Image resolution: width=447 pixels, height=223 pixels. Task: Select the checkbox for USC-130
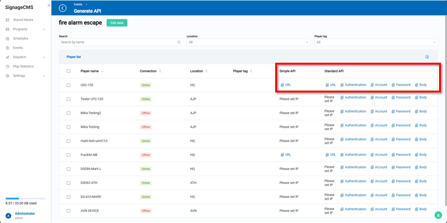[68, 85]
